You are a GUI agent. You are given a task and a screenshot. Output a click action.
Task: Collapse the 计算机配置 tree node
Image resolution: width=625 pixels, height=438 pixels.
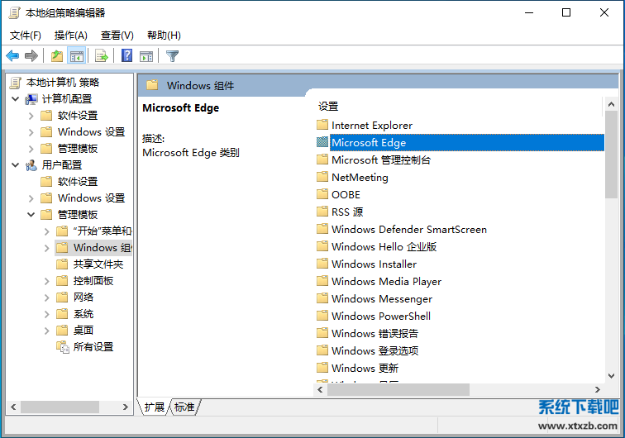(16, 99)
